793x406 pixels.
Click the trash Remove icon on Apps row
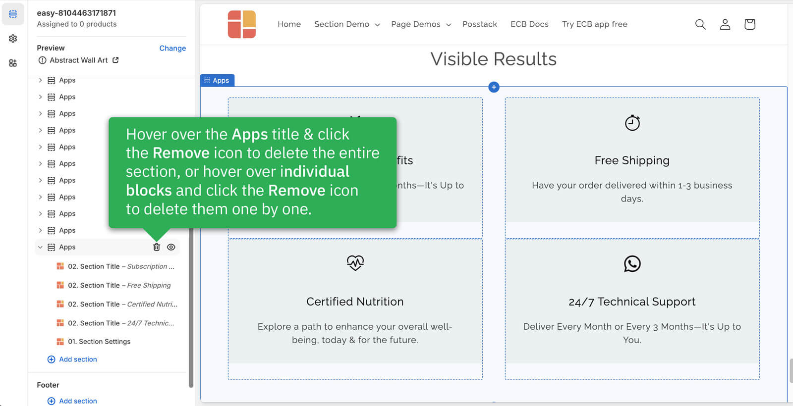tap(157, 247)
